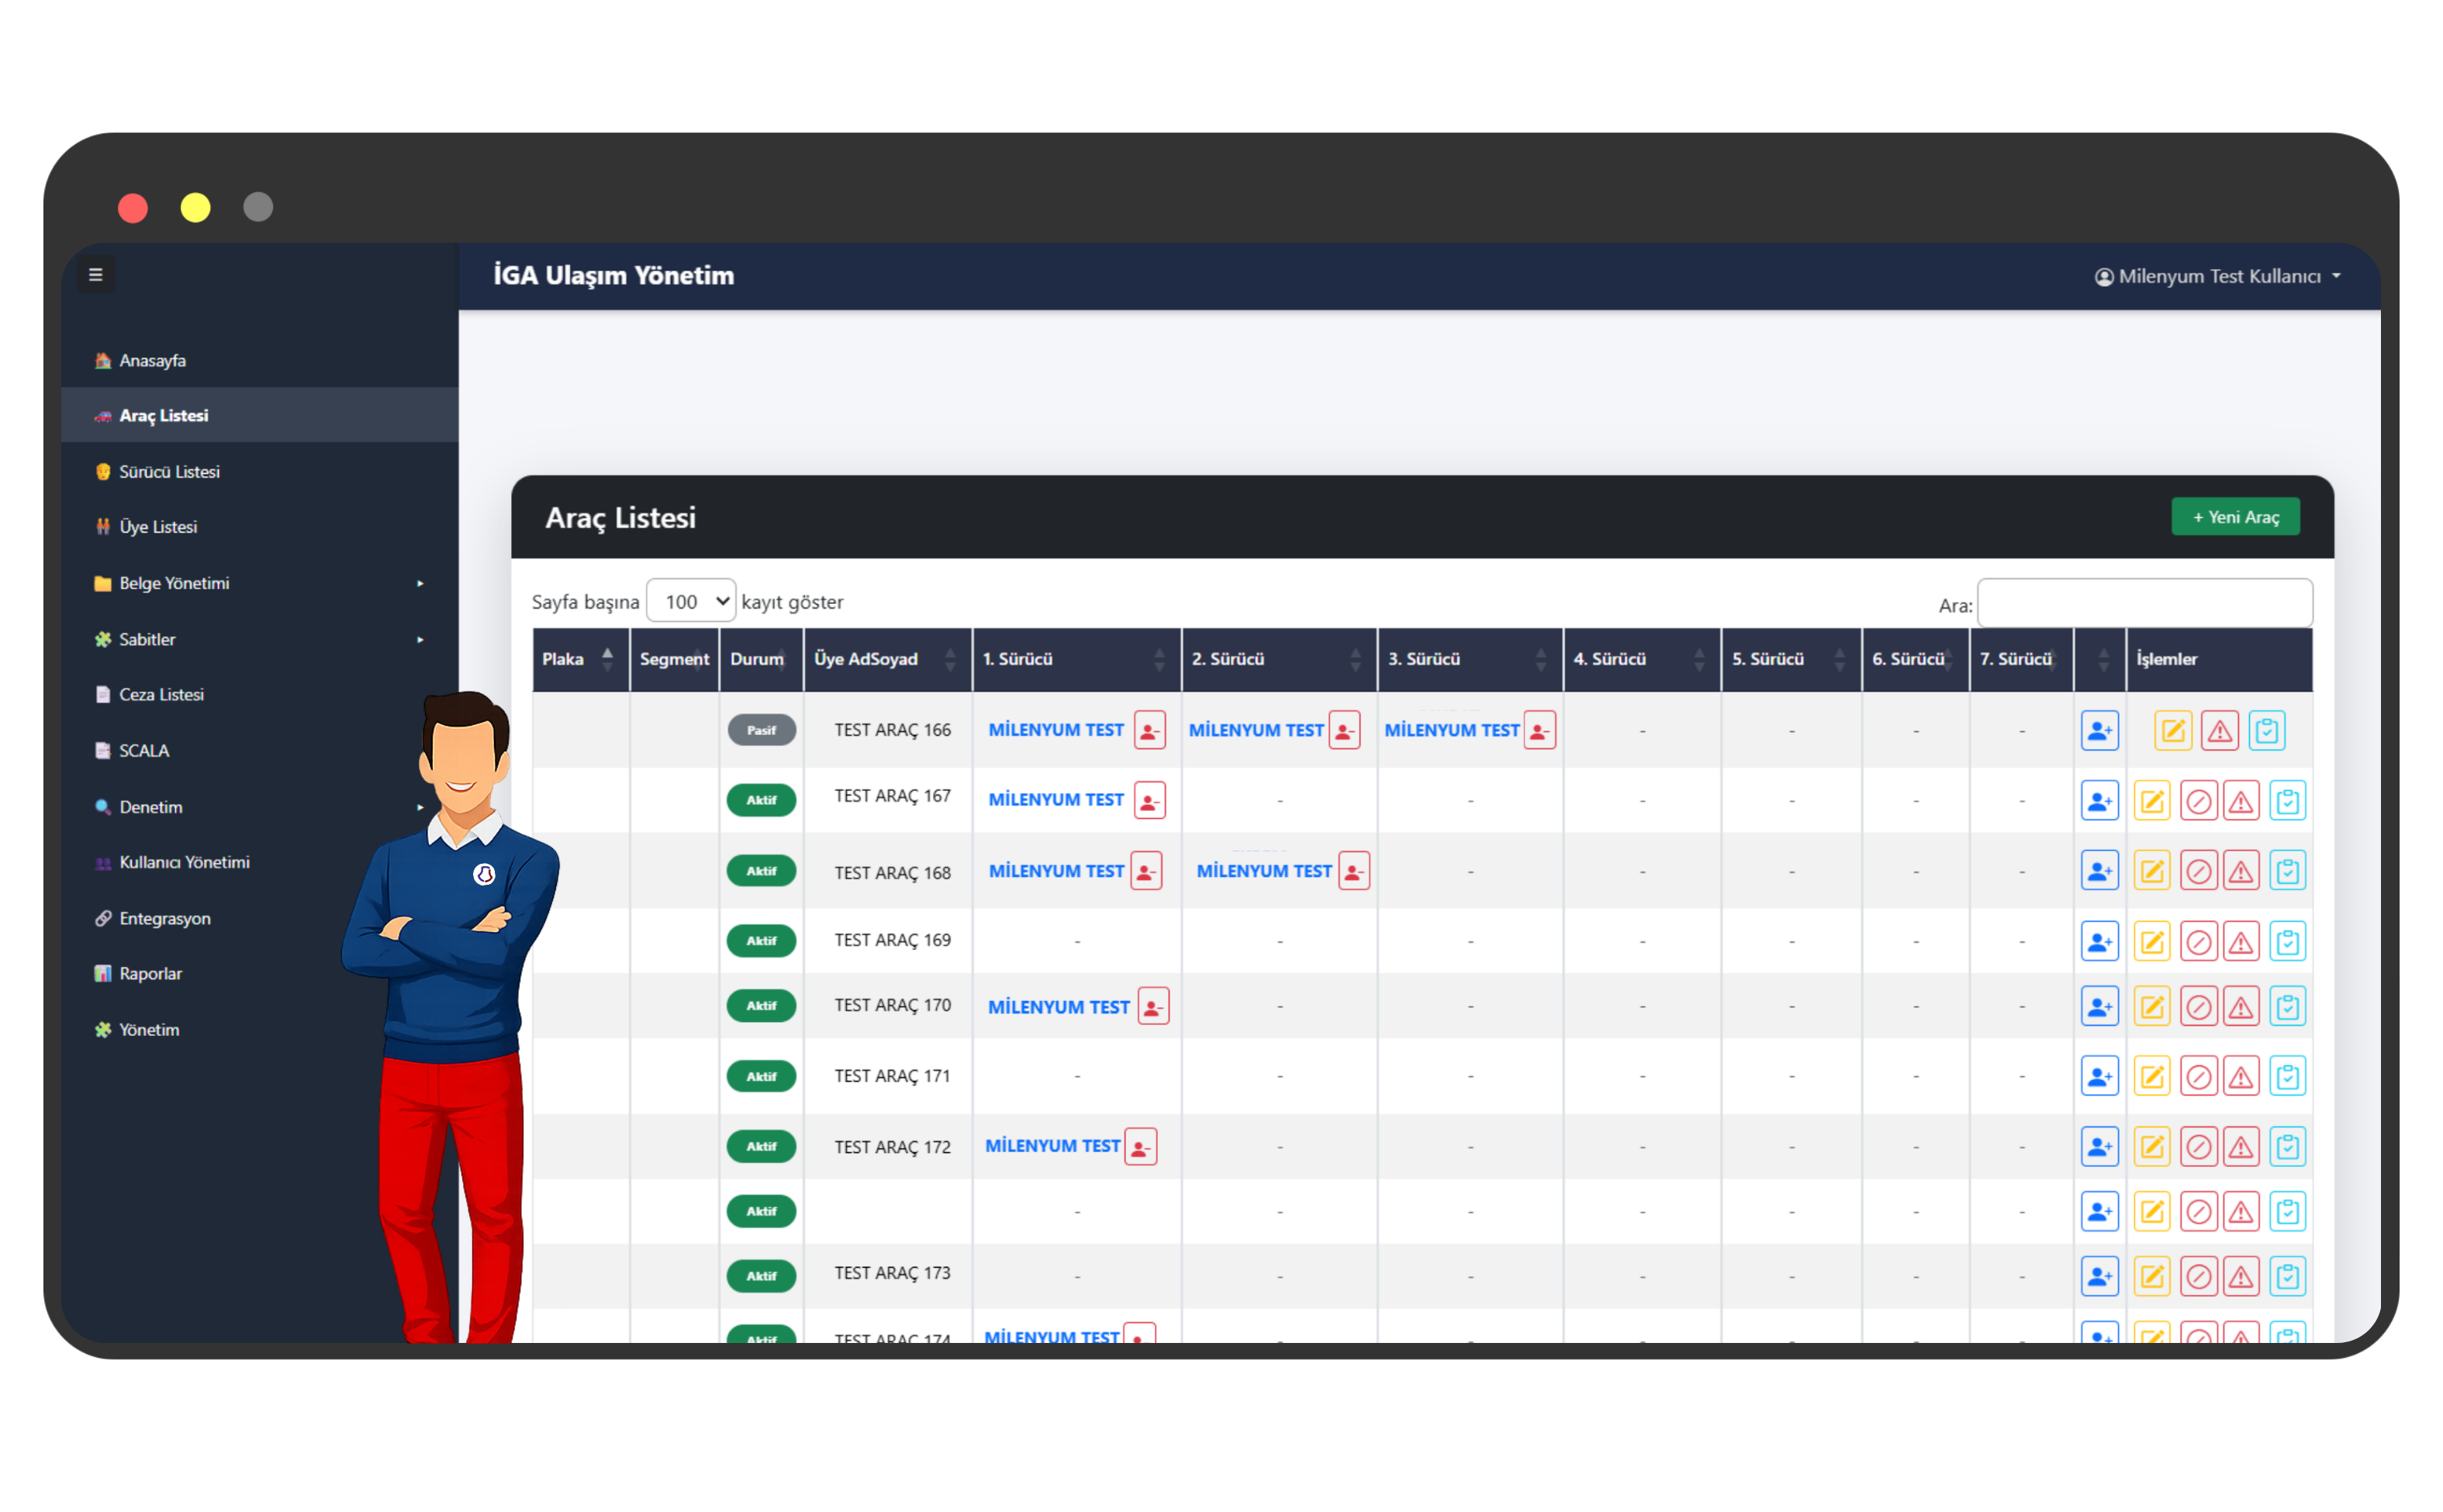Click the Pasif status badge, row 166

(762, 730)
